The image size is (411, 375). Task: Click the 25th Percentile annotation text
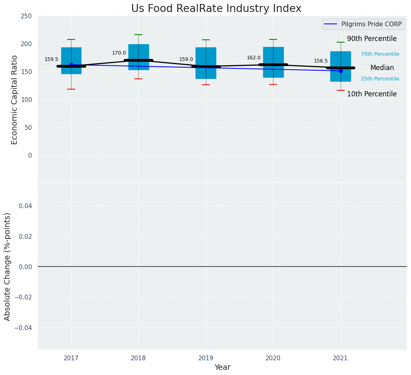(380, 79)
